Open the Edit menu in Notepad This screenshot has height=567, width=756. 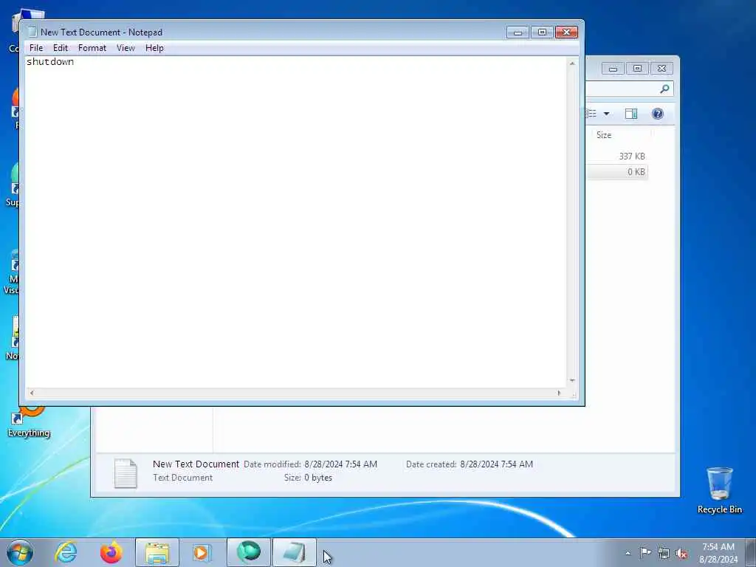[x=61, y=48]
